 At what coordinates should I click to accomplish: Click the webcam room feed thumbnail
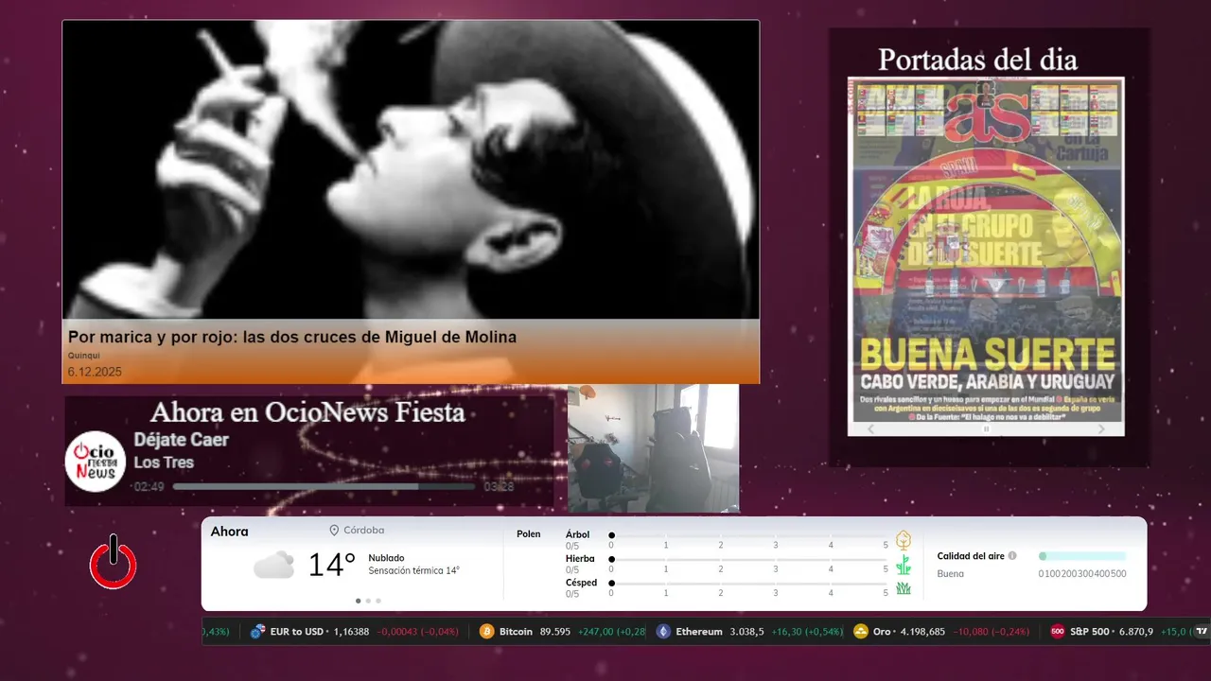653,448
